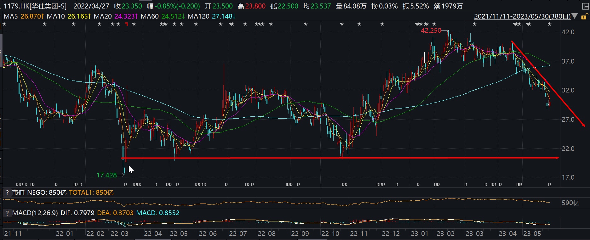Screen dimensions: 590x240
Task: Click the star event marker at far right
Action: click(549, 24)
